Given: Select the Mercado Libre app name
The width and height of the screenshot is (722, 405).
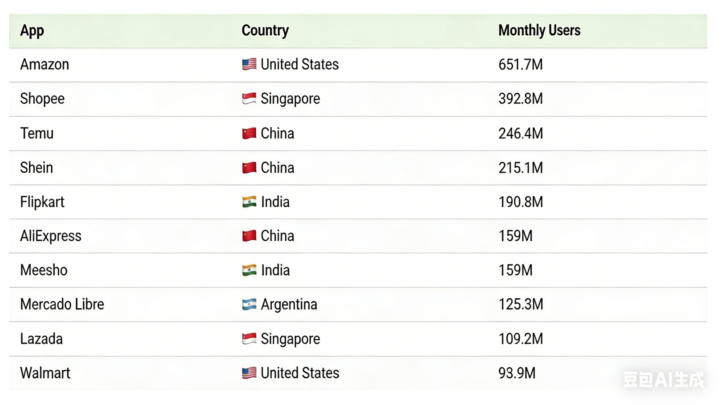Looking at the screenshot, I should click(x=62, y=304).
